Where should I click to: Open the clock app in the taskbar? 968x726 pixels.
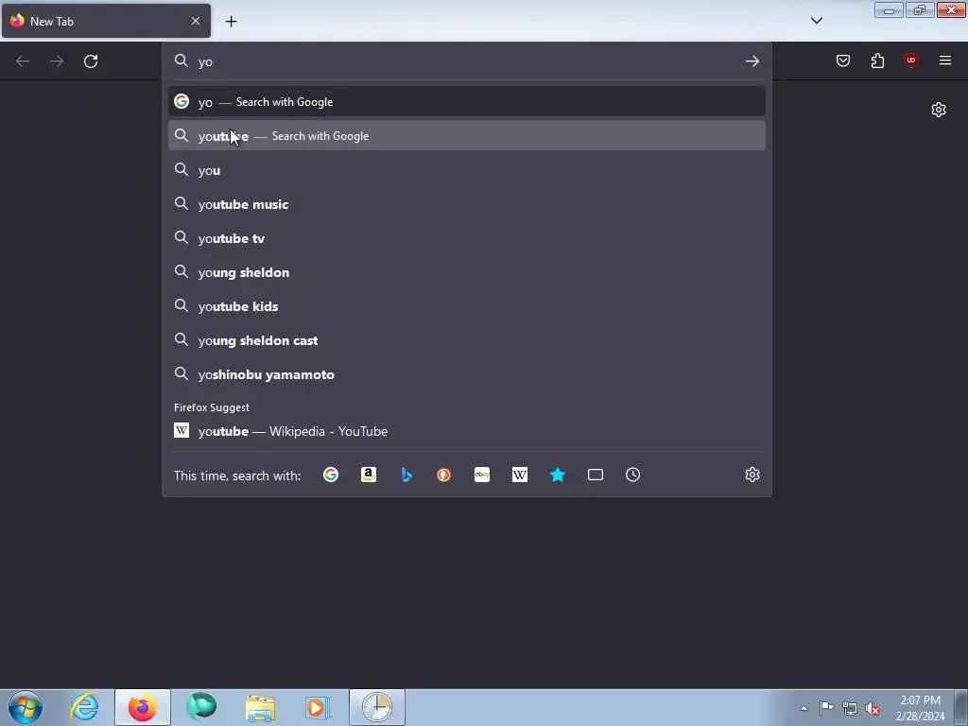376,707
